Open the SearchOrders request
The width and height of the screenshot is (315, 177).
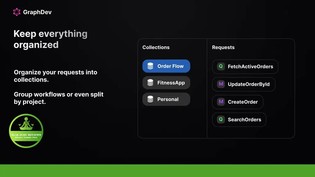pyautogui.click(x=239, y=120)
